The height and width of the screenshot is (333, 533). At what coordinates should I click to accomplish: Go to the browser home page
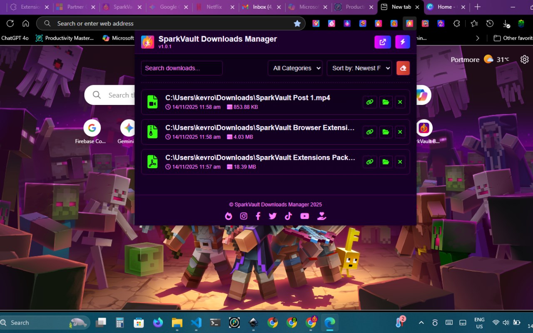tap(26, 24)
